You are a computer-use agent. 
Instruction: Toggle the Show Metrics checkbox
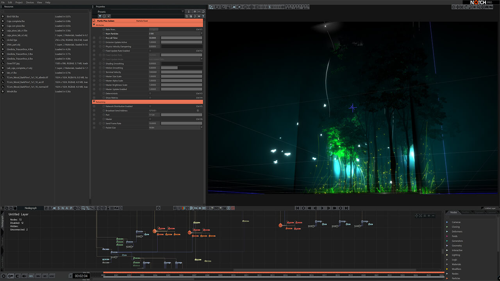[150, 98]
